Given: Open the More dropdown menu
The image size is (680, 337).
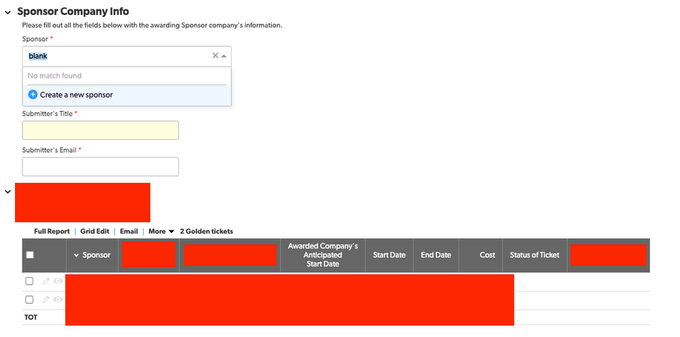Looking at the screenshot, I should click(161, 232).
